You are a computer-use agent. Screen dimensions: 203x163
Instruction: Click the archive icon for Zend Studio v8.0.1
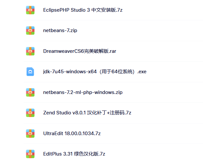30,113
